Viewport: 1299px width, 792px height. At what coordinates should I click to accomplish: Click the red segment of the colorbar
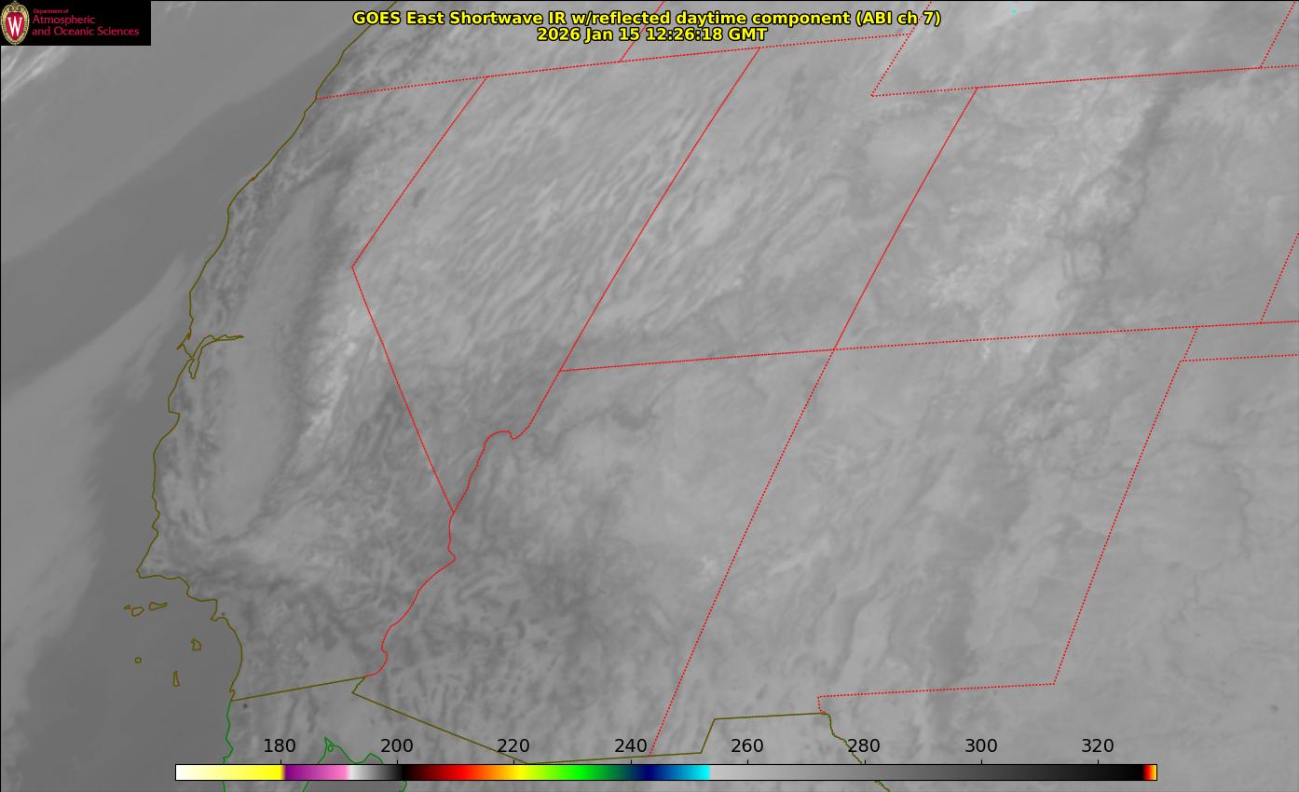click(x=457, y=772)
